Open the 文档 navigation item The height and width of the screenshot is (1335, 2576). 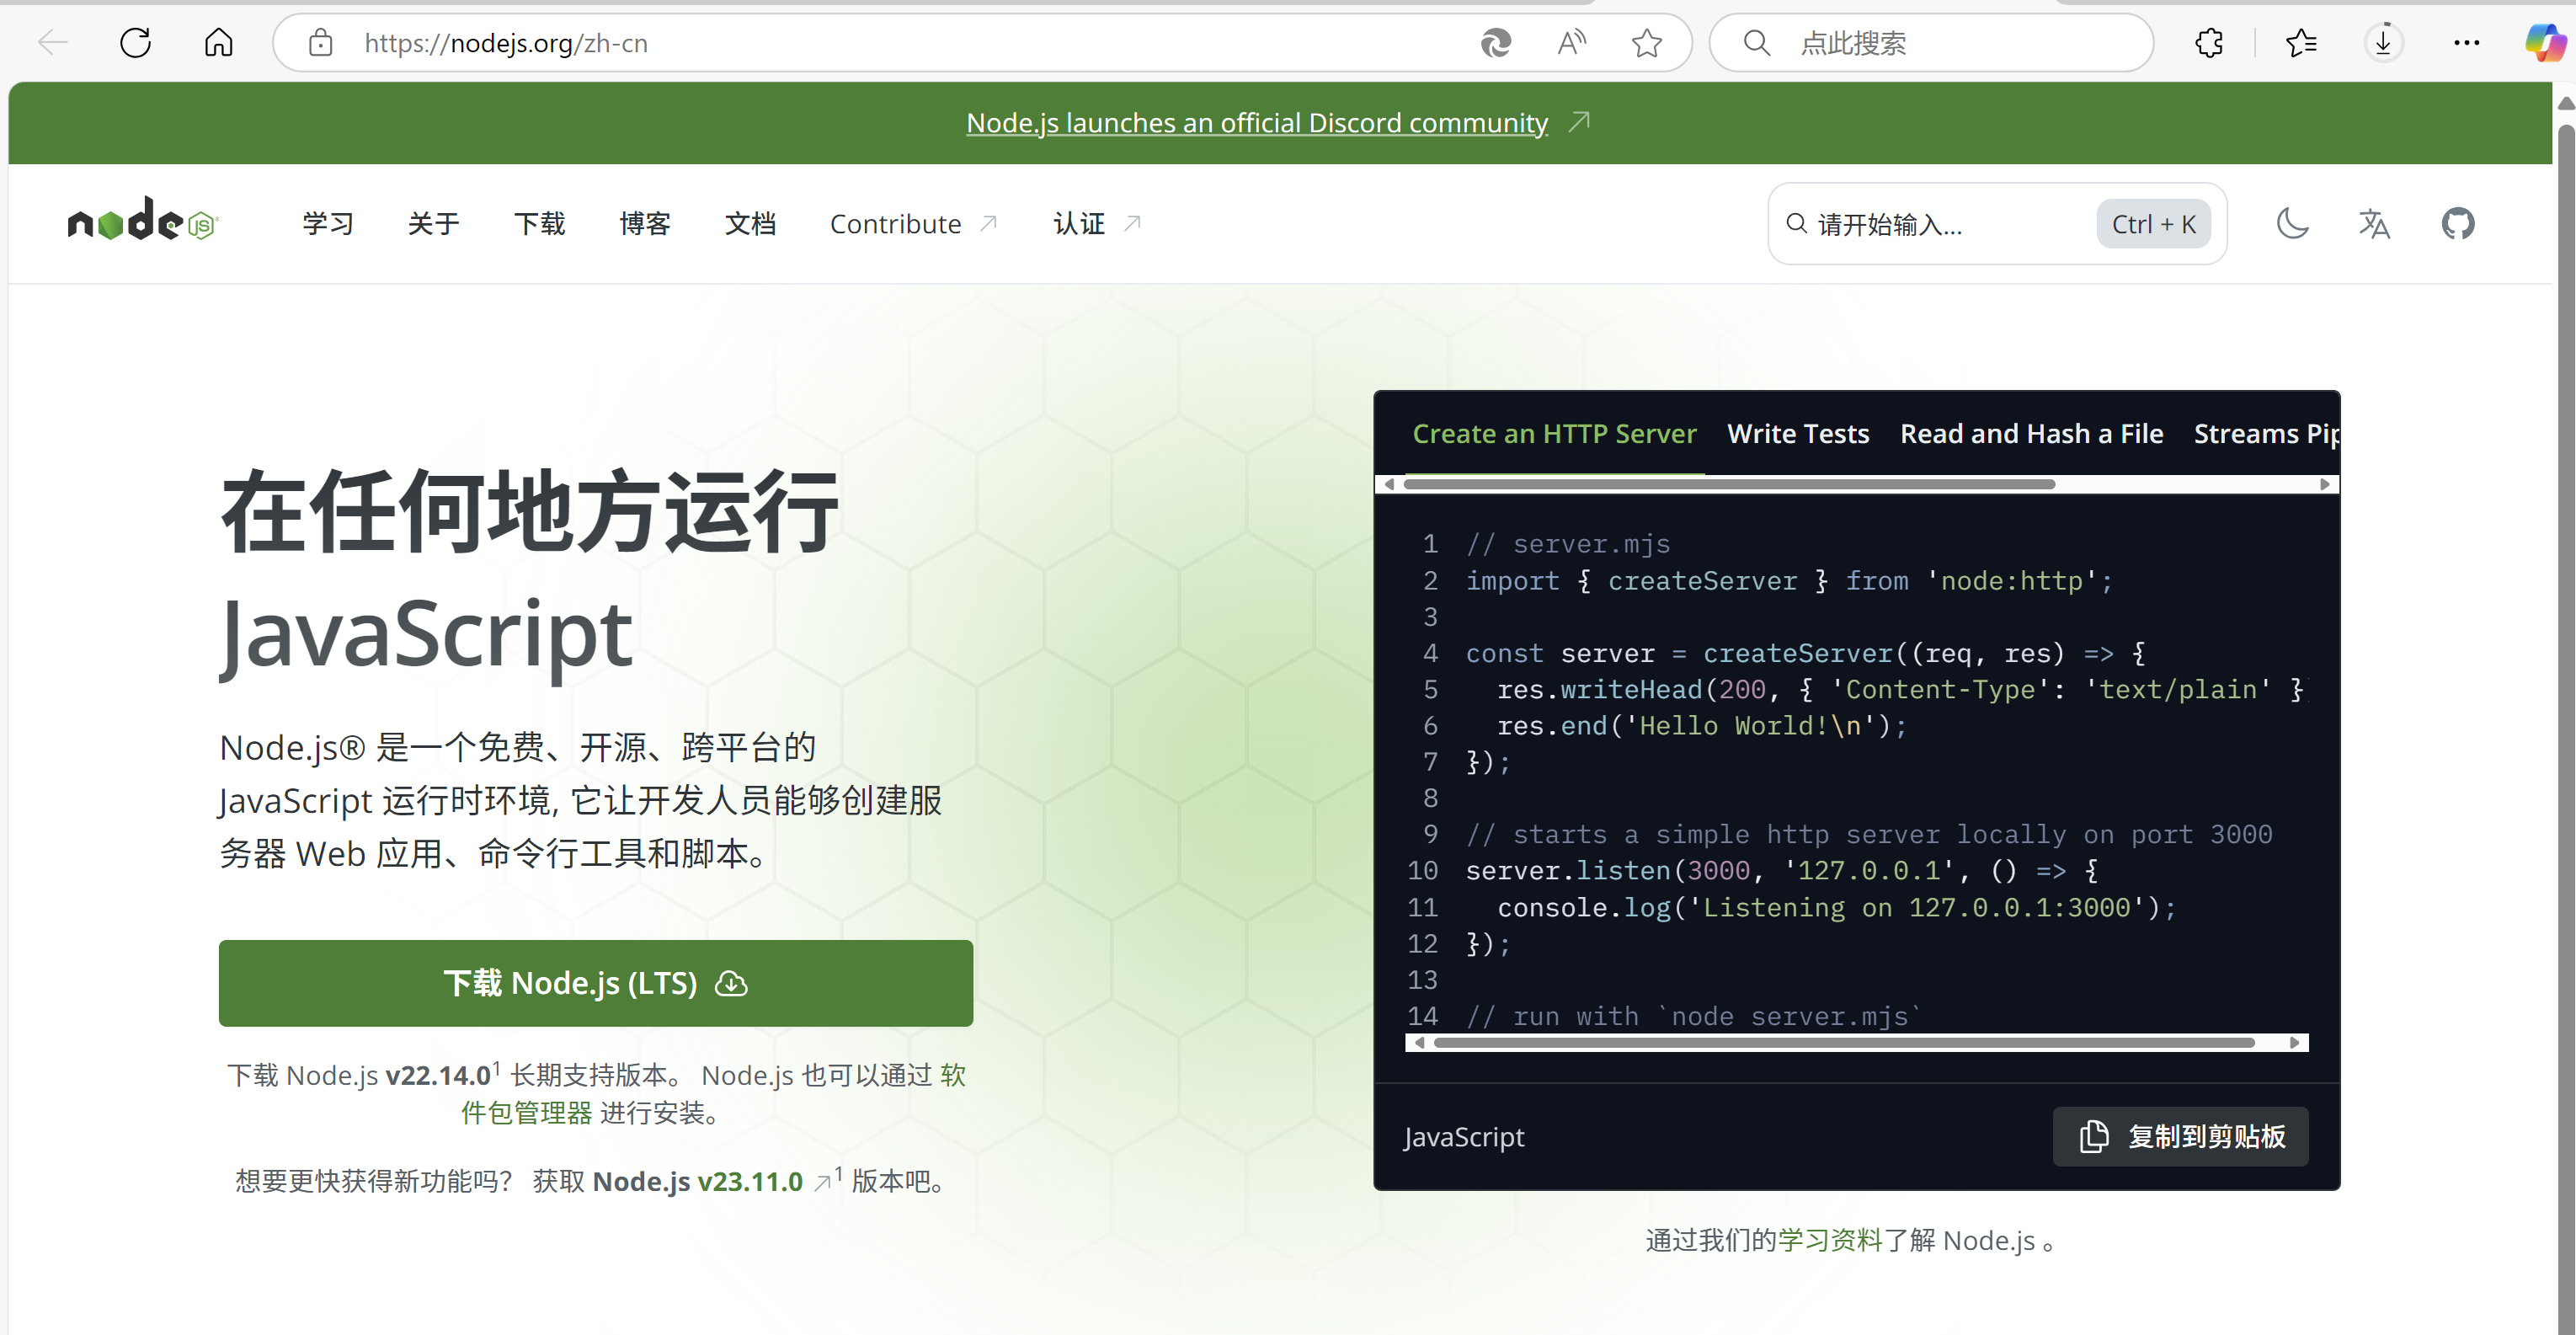[x=751, y=224]
